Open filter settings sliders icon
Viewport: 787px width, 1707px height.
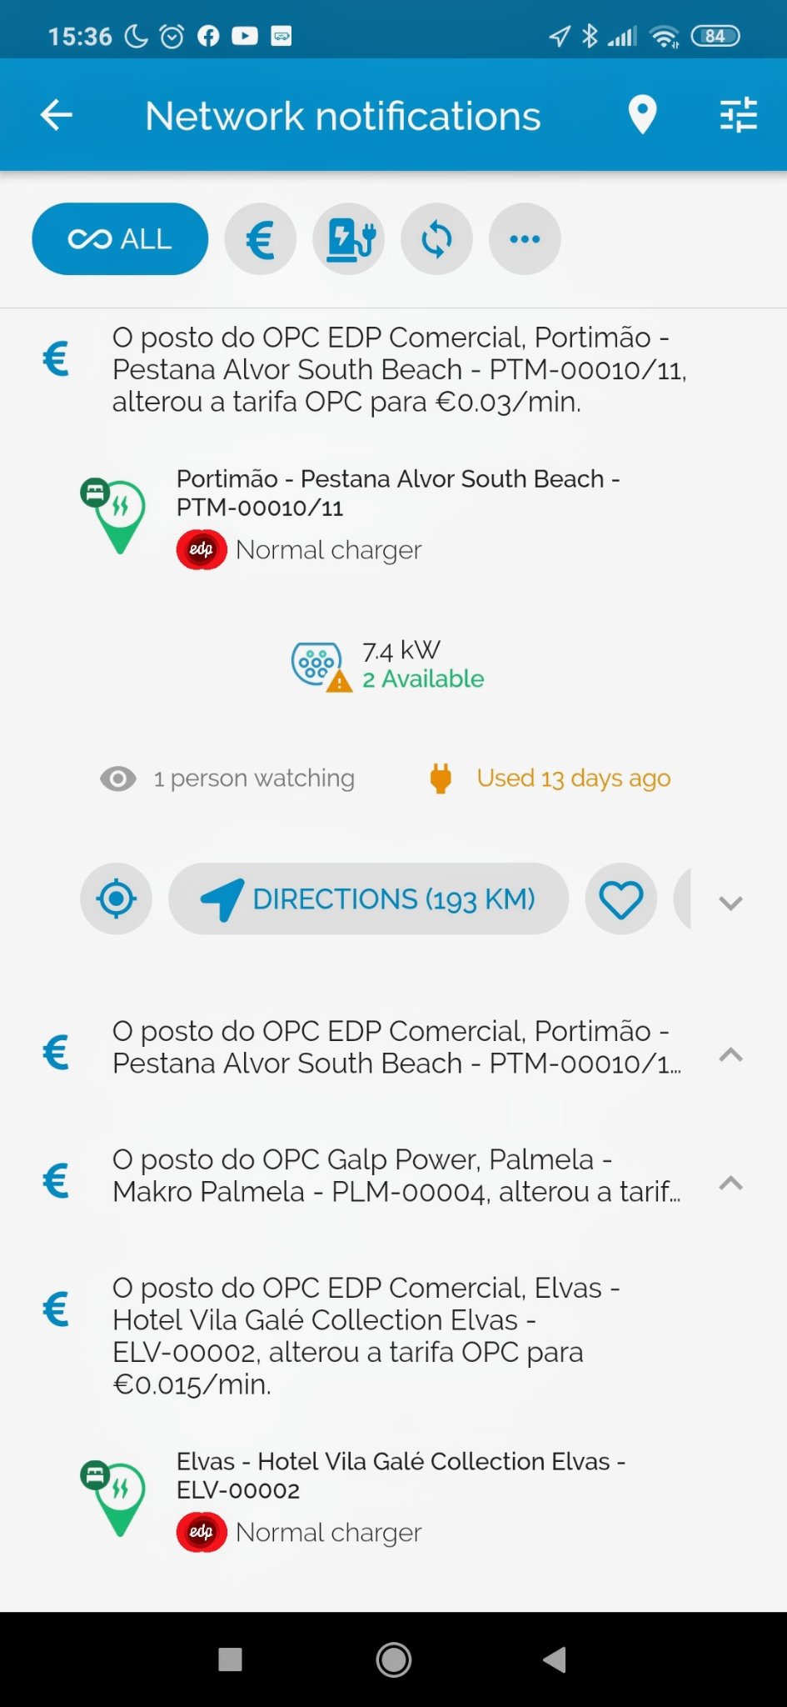pyautogui.click(x=738, y=115)
